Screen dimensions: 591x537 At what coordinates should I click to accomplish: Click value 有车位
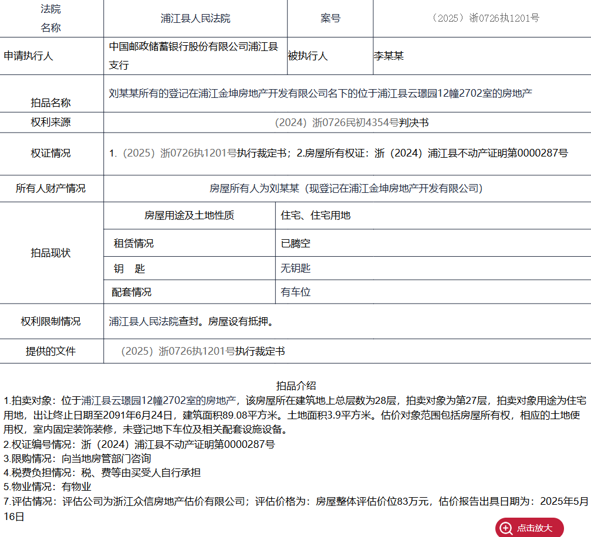coord(296,292)
